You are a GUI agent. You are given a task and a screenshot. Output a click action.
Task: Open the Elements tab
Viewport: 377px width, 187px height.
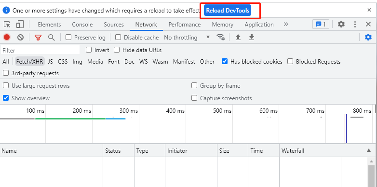click(49, 25)
